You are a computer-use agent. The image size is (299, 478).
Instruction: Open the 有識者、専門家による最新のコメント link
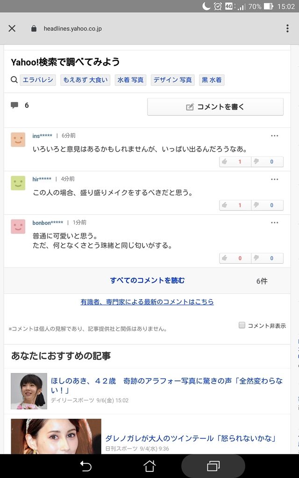[147, 302]
